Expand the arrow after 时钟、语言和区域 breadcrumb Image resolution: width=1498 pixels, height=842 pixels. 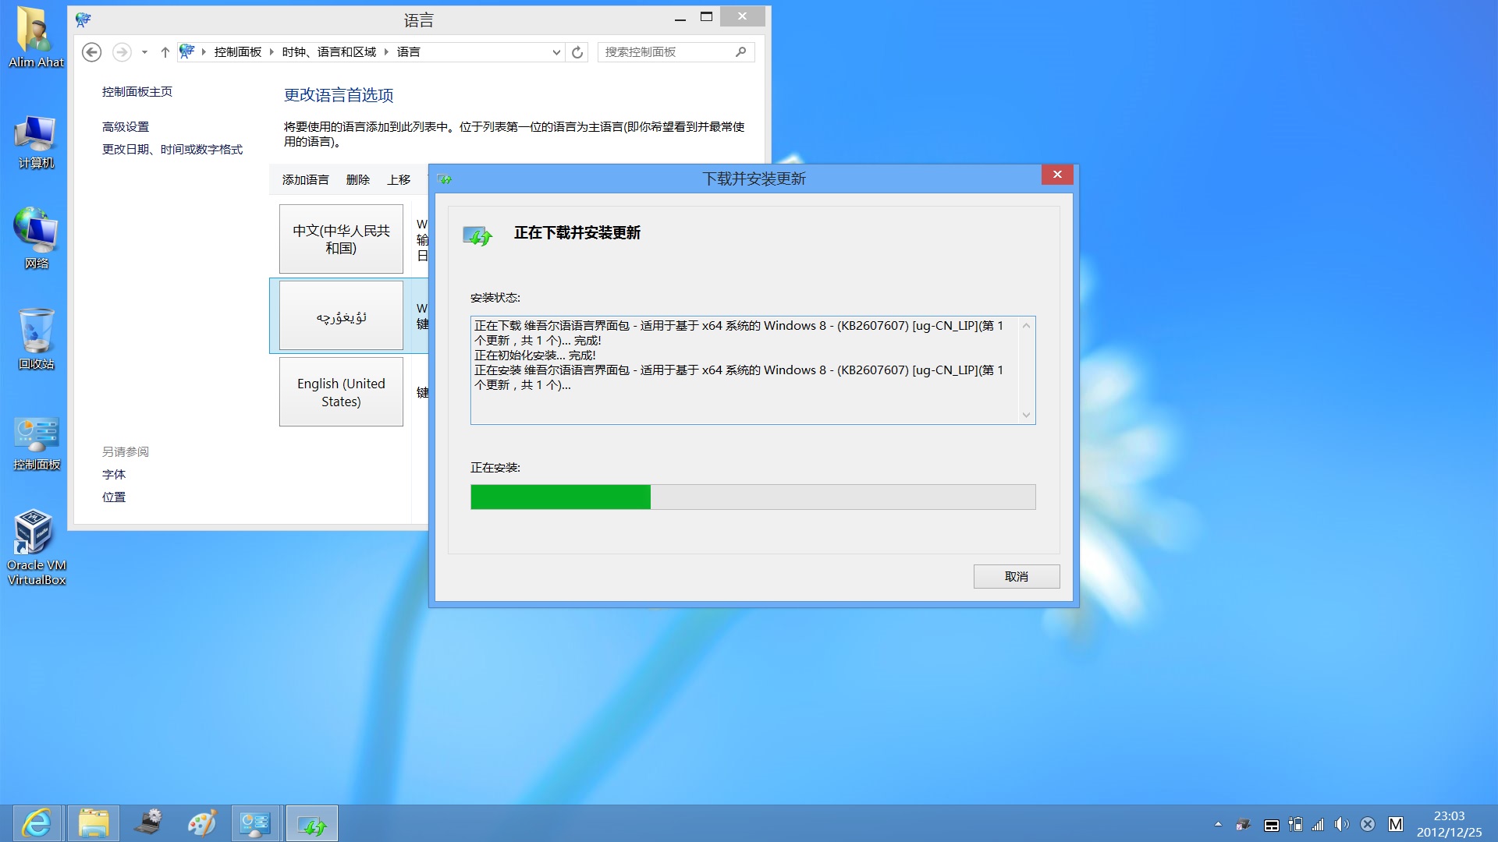(385, 52)
